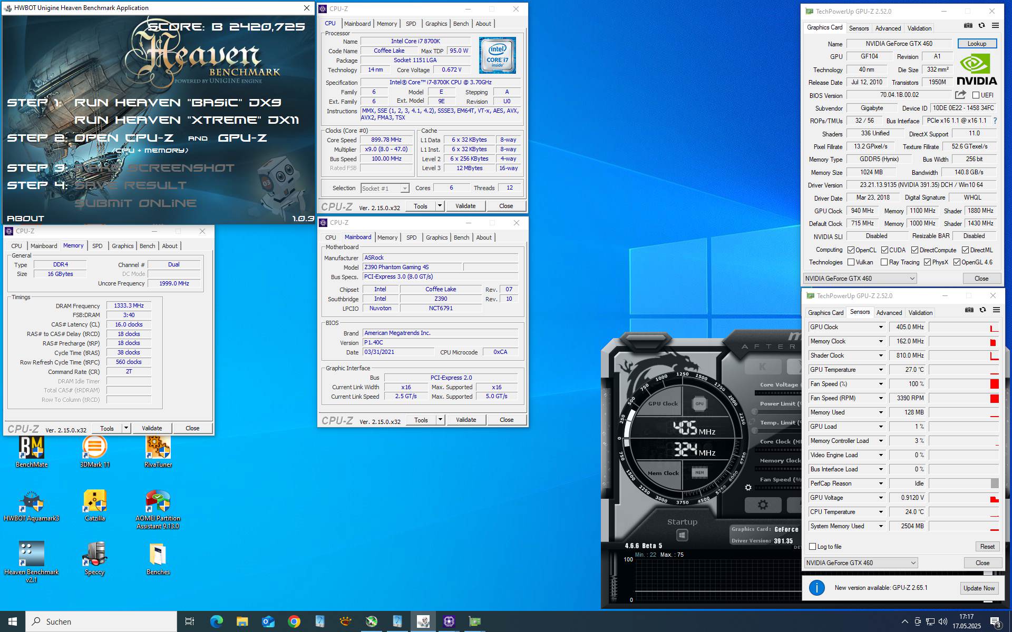
Task: Click Afterburner fan speed auto gear icon
Action: (748, 488)
